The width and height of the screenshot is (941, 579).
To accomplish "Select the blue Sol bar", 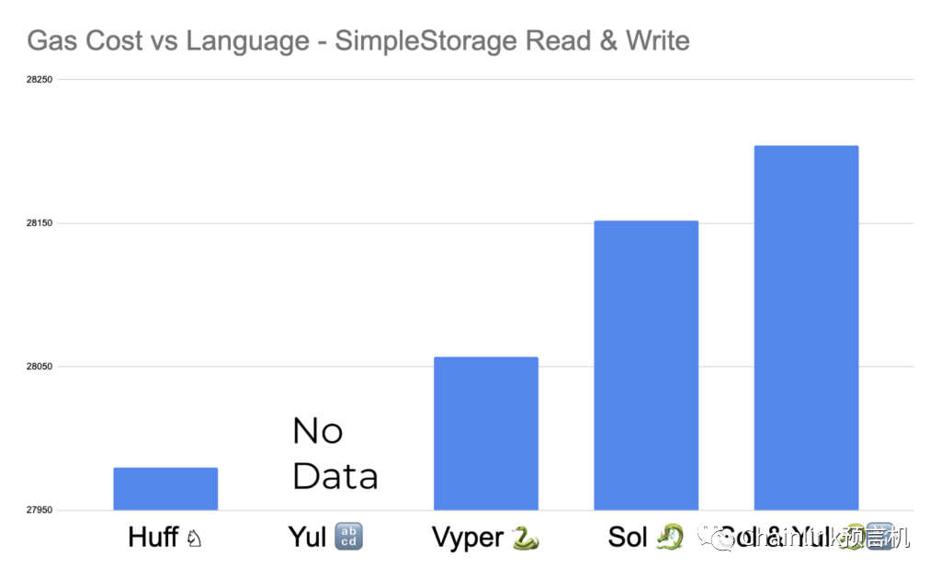I will [645, 365].
